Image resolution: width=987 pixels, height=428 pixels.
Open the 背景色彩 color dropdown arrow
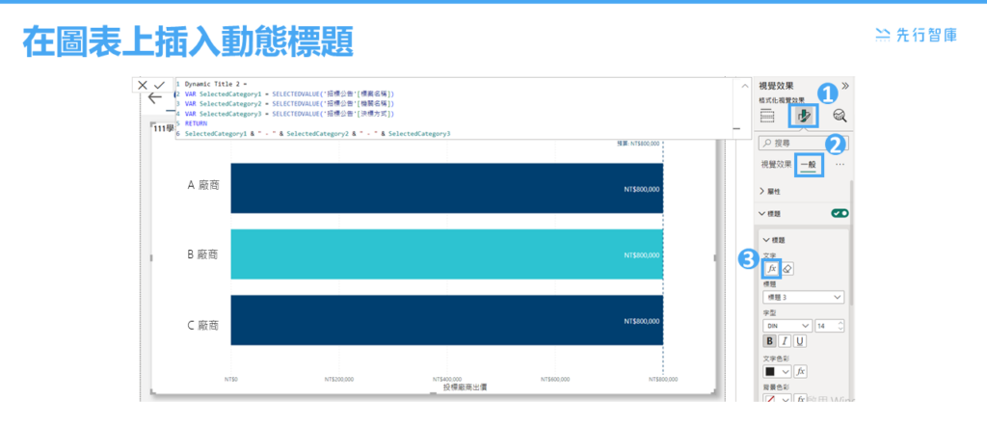tap(786, 399)
